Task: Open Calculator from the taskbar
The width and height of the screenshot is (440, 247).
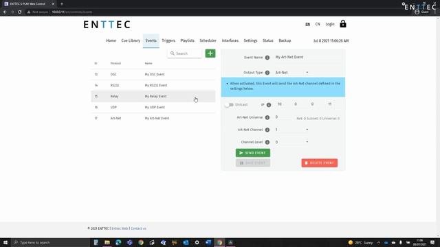Action: pos(96,242)
